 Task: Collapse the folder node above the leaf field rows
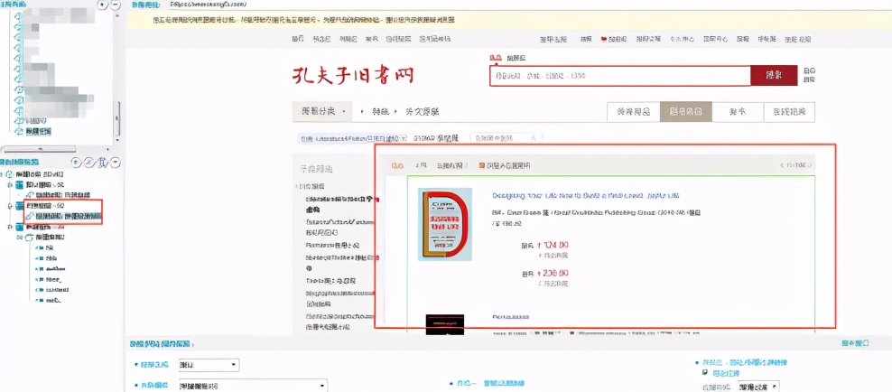(x=20, y=237)
